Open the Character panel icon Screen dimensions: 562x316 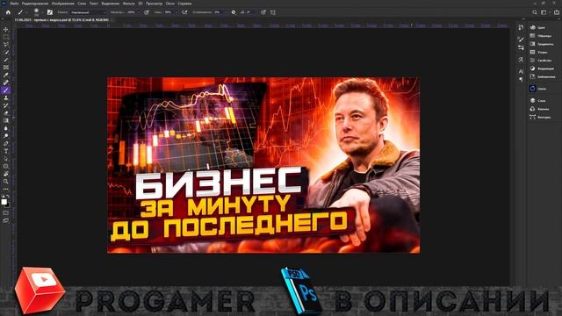(x=521, y=72)
